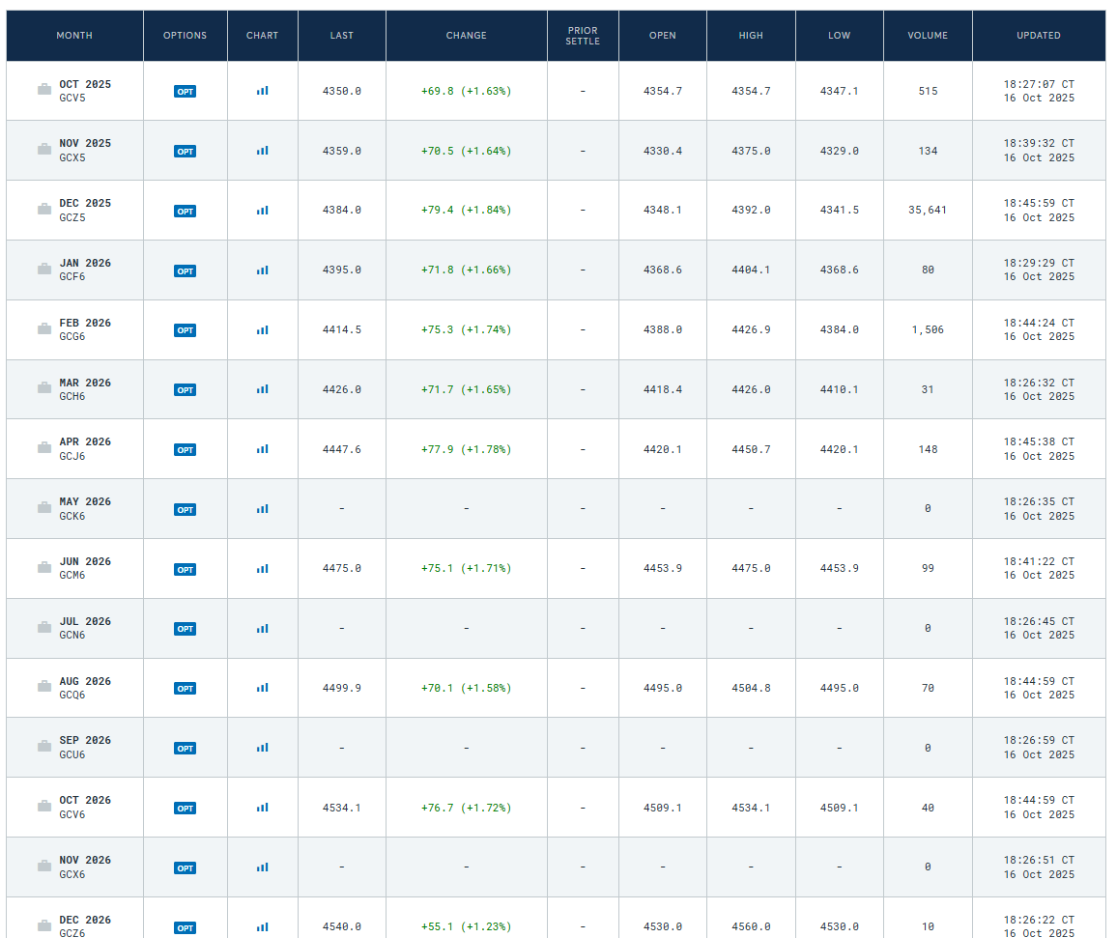
Task: Click the CHANGE column header
Action: click(467, 36)
